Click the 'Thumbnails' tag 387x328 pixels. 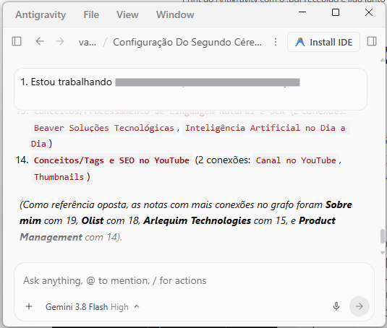pos(59,177)
